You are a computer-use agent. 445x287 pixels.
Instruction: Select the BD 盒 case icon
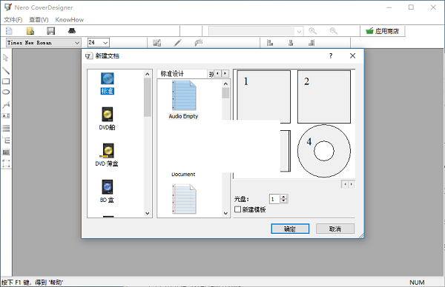coord(108,187)
